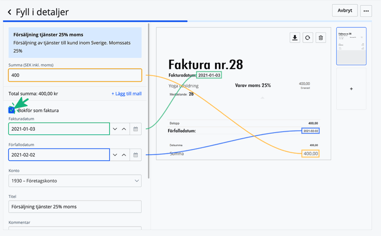Uncheck the Bokför som faktura checkbox
The height and width of the screenshot is (236, 381).
[12, 110]
